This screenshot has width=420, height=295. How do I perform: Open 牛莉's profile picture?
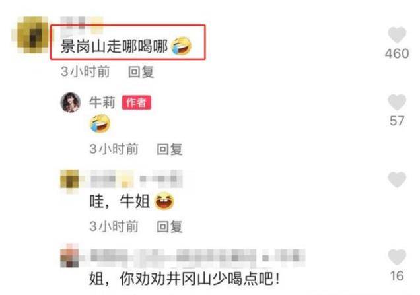[71, 102]
